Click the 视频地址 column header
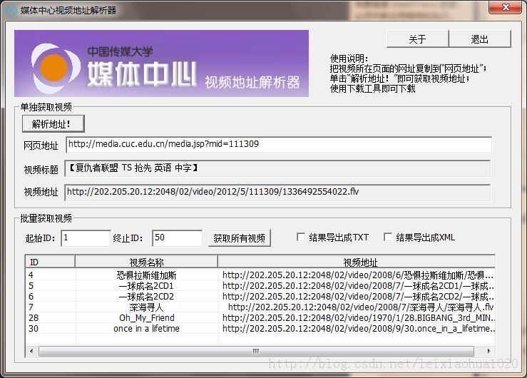Viewport: 527px width, 378px height. click(x=357, y=262)
